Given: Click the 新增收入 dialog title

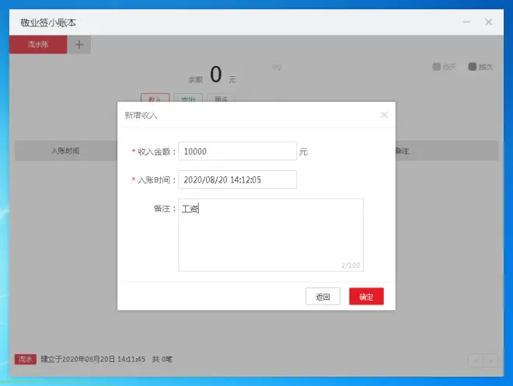Looking at the screenshot, I should pos(141,115).
